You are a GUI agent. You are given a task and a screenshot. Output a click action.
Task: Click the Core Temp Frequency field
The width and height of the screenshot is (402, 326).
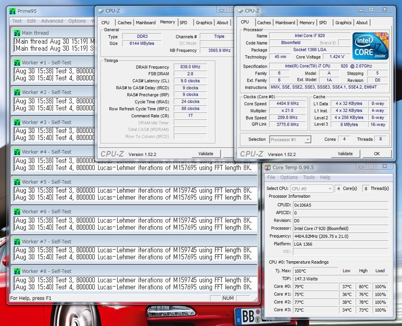pyautogui.click(x=341, y=236)
